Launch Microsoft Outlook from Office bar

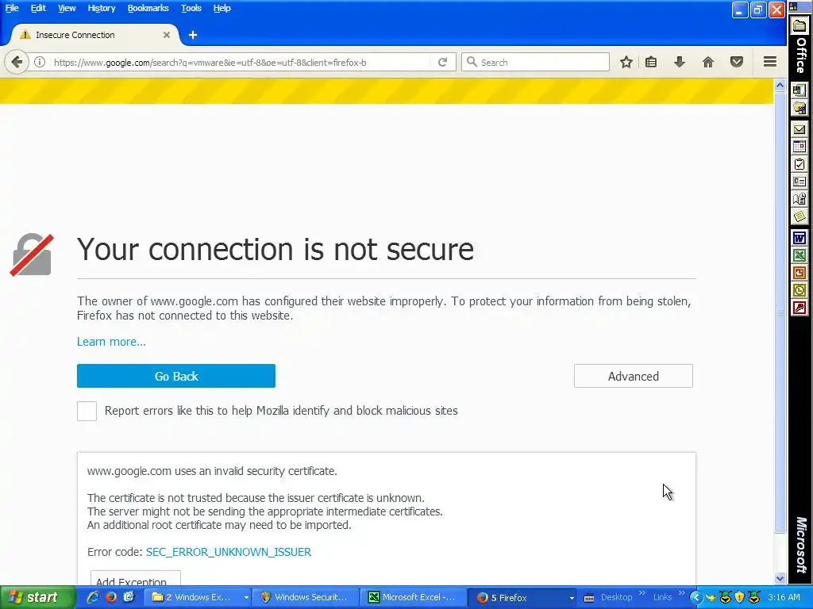[799, 290]
